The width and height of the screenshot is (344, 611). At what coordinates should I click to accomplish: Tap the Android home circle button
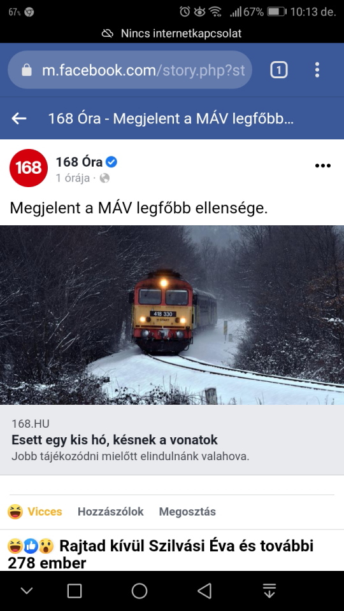pos(140,591)
